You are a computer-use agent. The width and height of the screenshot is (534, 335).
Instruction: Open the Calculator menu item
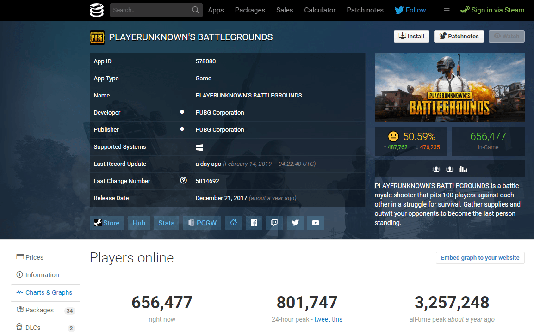click(320, 10)
